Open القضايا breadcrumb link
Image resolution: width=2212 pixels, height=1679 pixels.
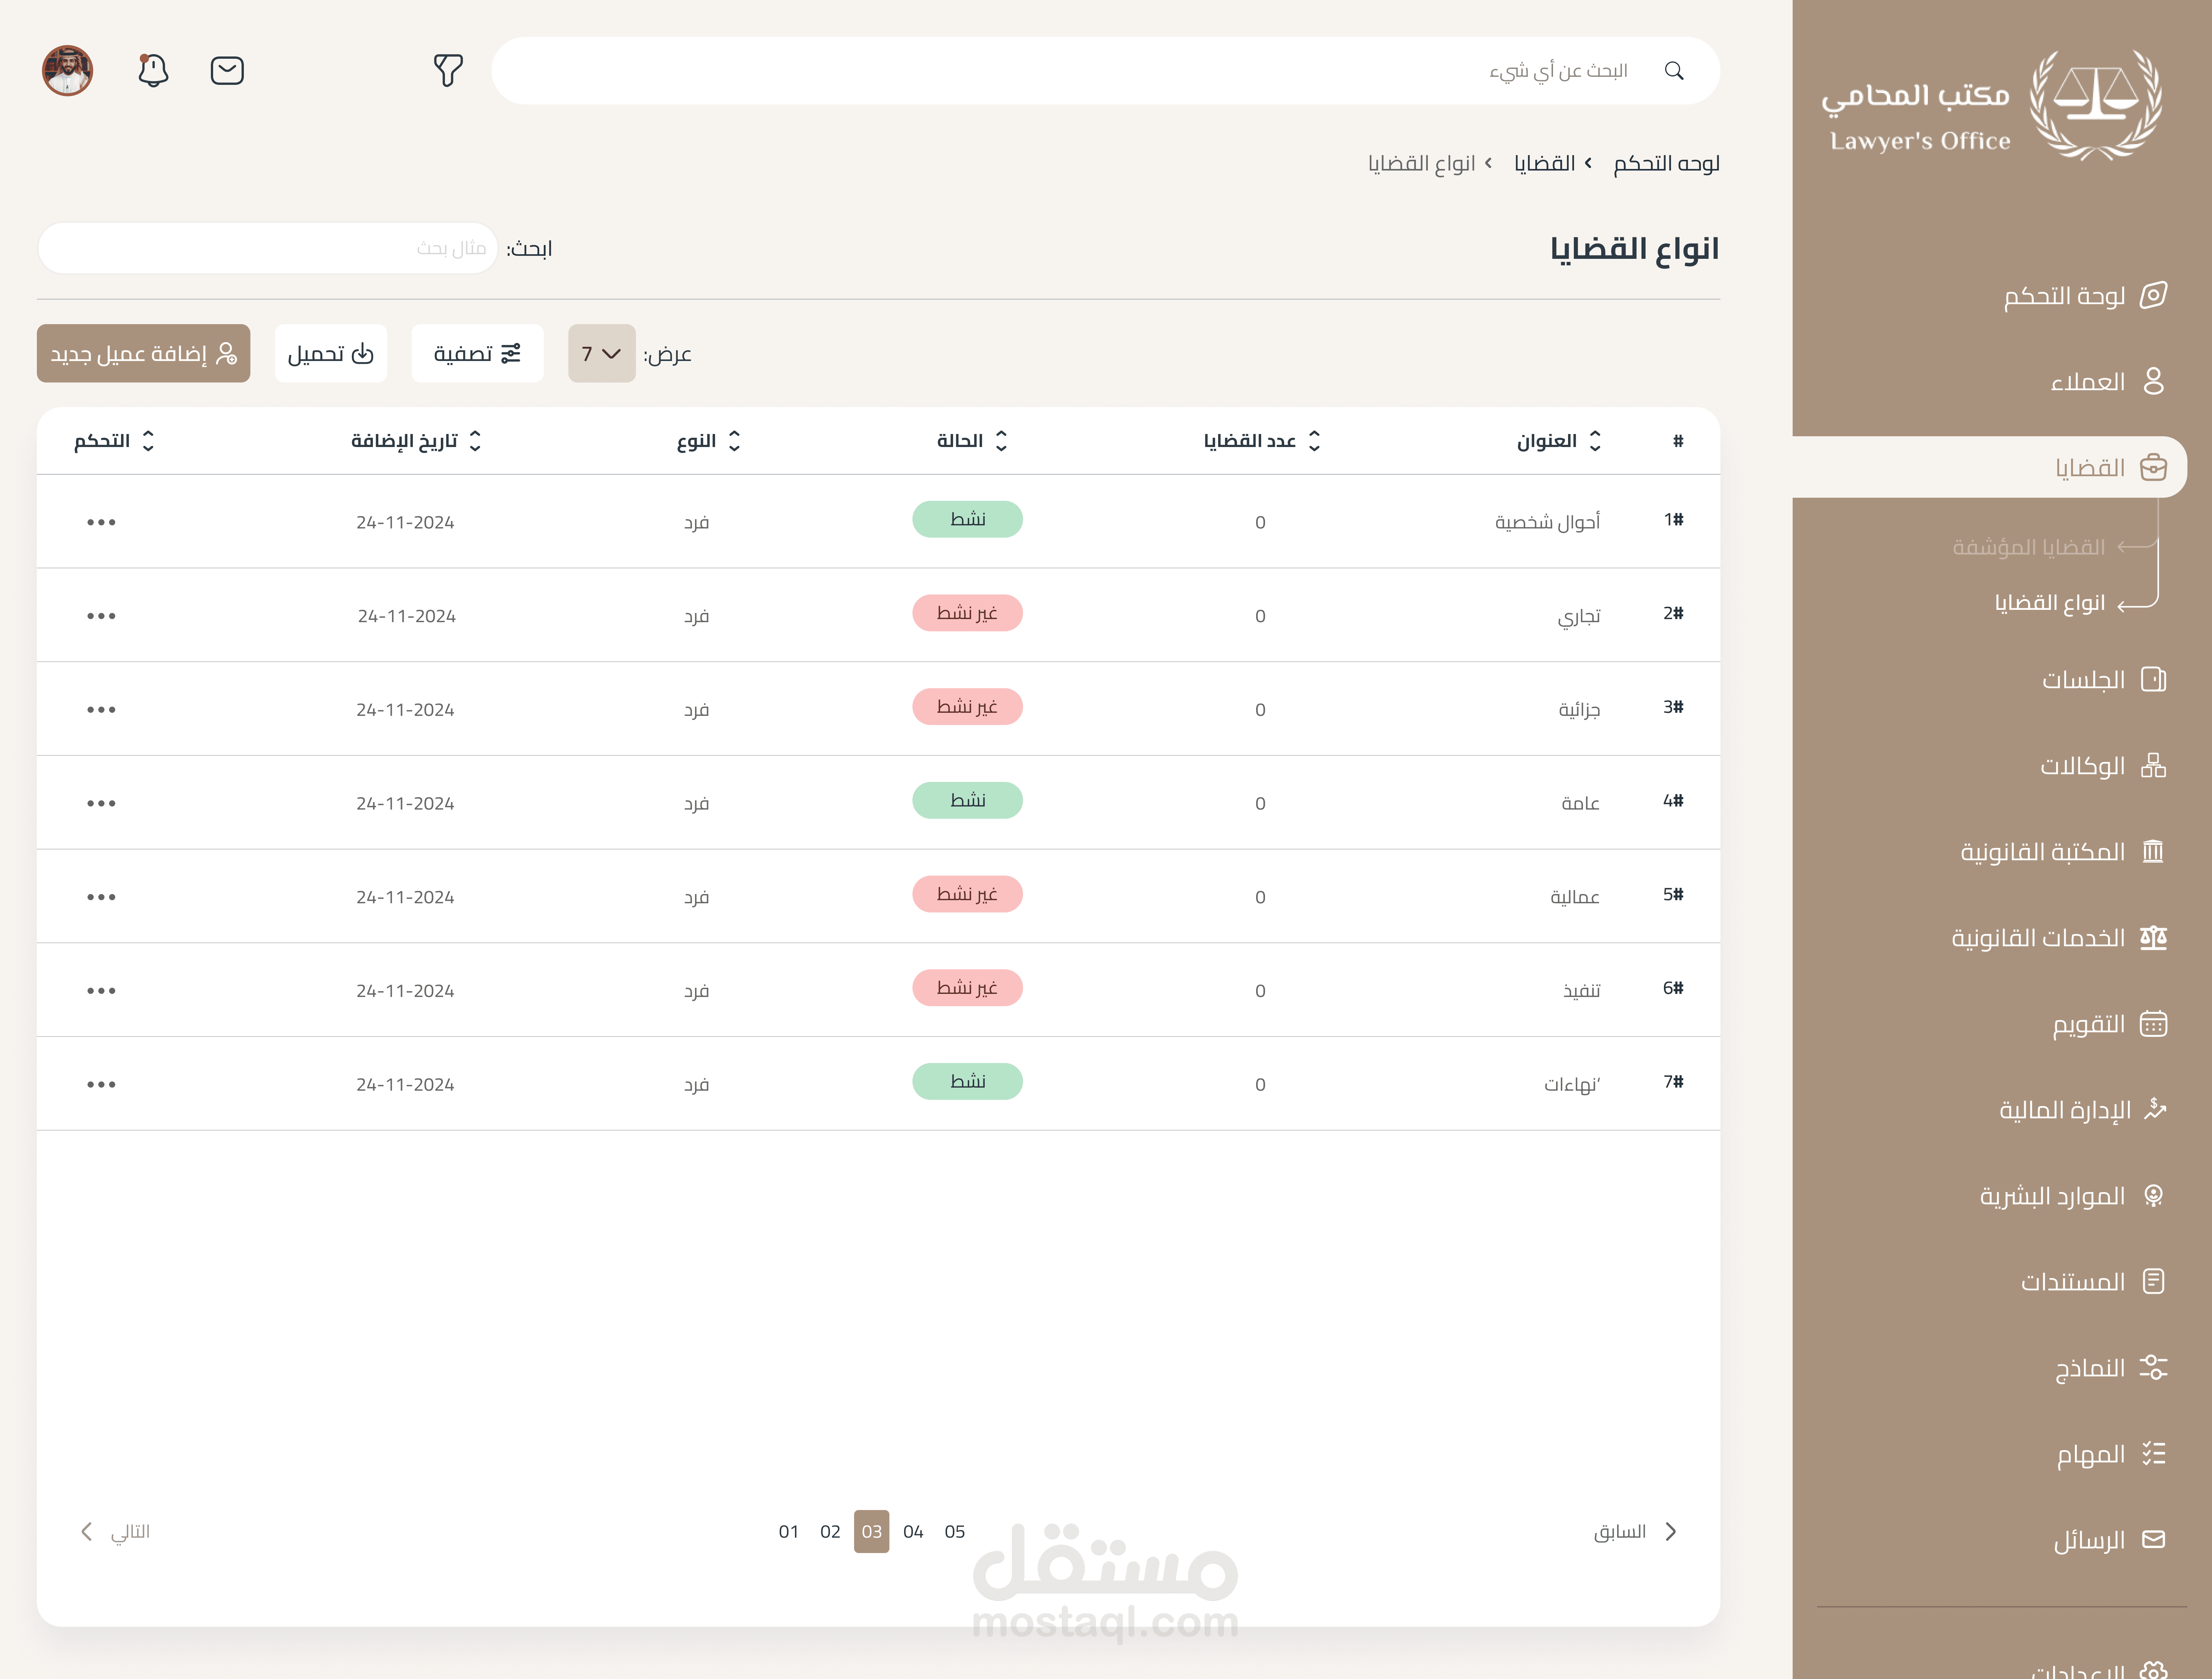click(x=1544, y=163)
